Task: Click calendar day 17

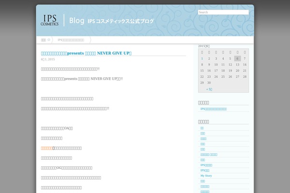Action: pos(216,71)
